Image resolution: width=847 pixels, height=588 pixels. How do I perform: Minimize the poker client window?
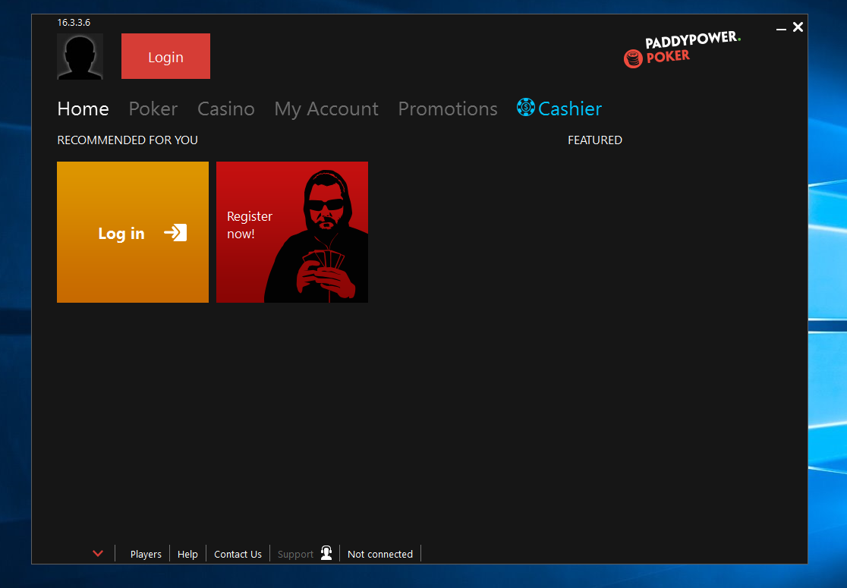pyautogui.click(x=781, y=27)
